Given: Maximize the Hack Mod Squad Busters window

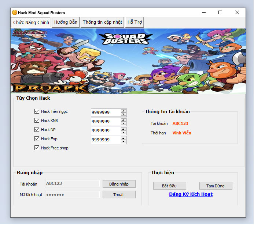Looking at the screenshot, I should 220,12.
